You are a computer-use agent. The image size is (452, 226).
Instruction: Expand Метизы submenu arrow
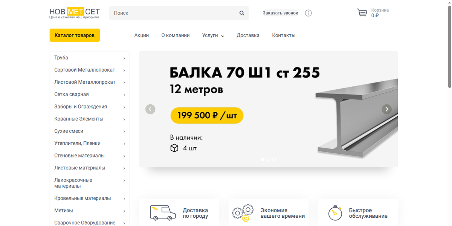coord(124,211)
